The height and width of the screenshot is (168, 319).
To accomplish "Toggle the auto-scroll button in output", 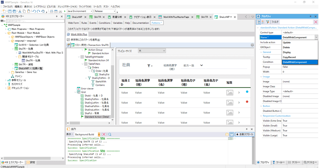I will 245,135.
